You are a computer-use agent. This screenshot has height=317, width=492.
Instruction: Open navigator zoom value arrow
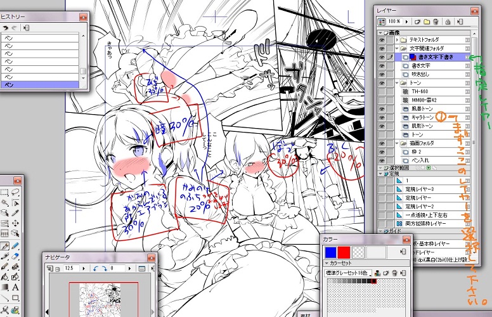[84, 268]
